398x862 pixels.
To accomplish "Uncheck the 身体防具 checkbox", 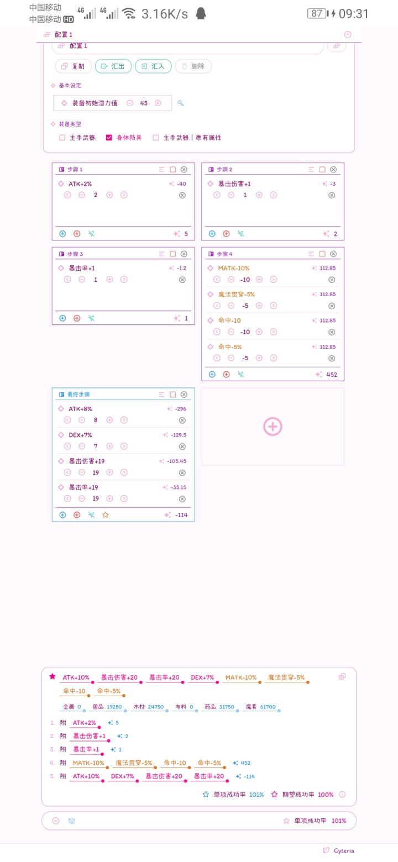I will 109,138.
